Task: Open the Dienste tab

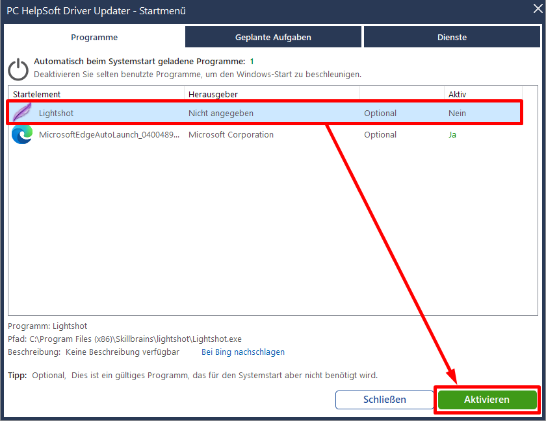Action: tap(452, 37)
